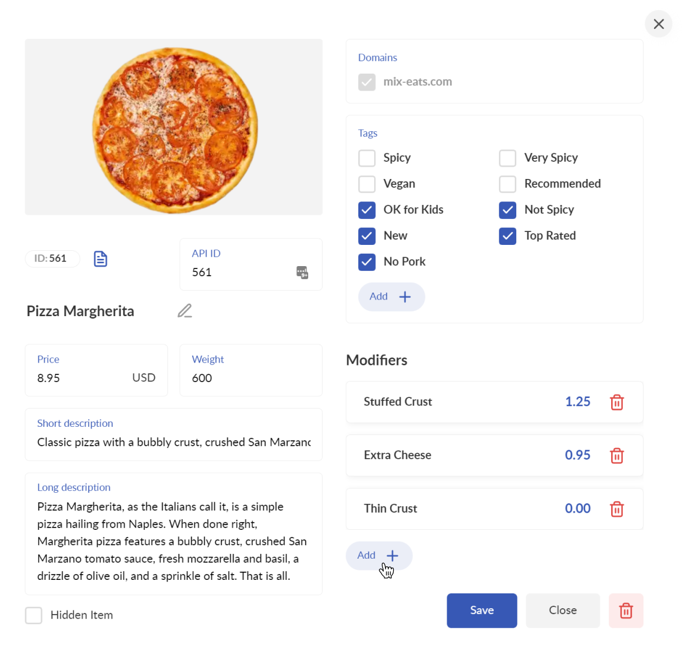This screenshot has width=683, height=657.
Task: Close the dialog with the X icon
Action: (x=659, y=24)
